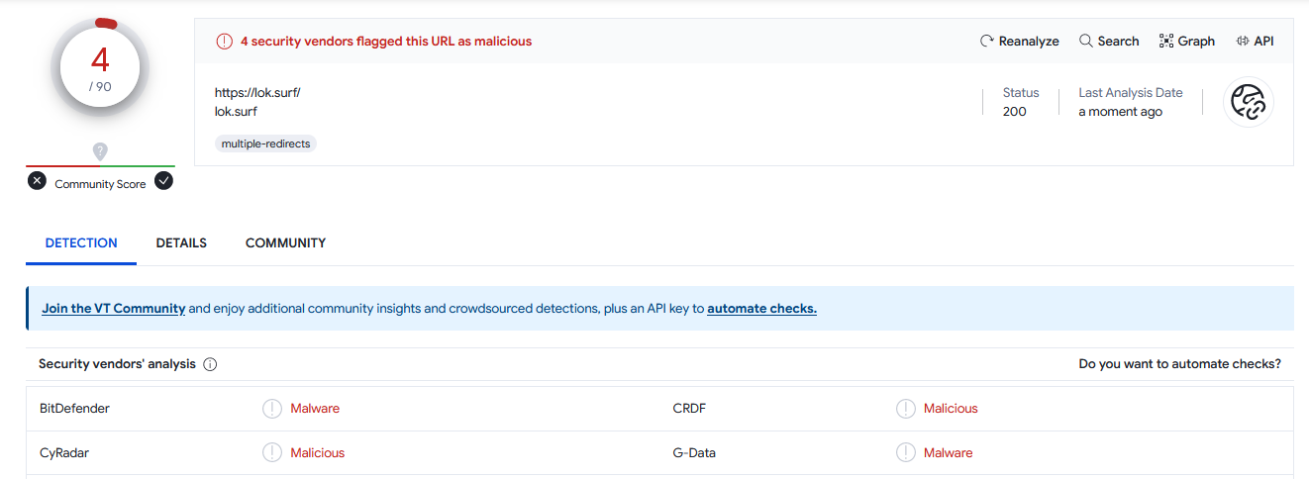Click the red warning icon in the flagged banner
This screenshot has width=1309, height=479.
click(225, 42)
